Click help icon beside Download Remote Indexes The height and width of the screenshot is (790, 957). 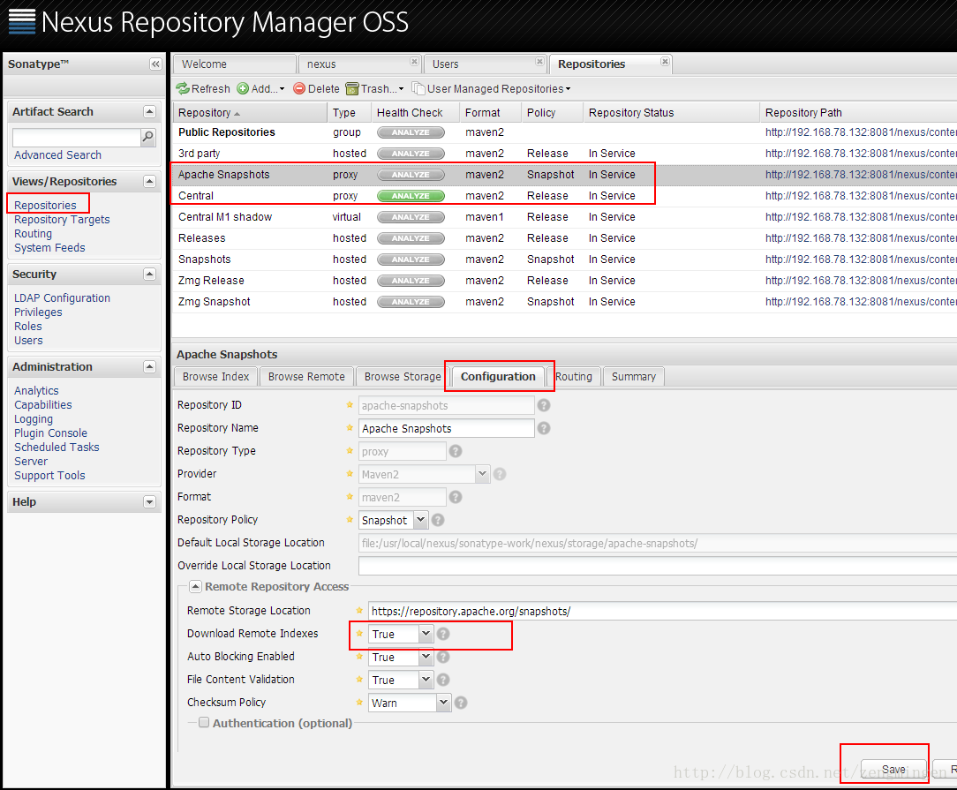click(443, 634)
